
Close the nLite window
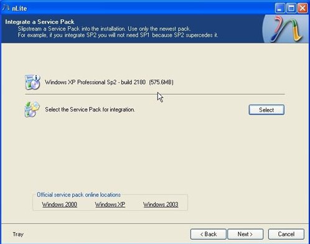pyautogui.click(x=303, y=8)
